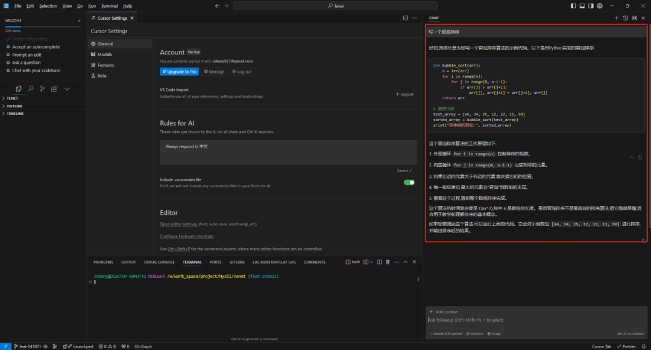Viewport: 651px width, 350px height.
Task: Click the Upgrade to Pro button
Action: click(179, 72)
